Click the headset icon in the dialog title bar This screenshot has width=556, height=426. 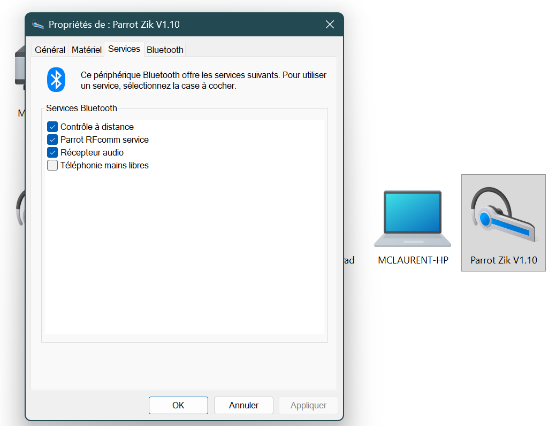pyautogui.click(x=37, y=25)
